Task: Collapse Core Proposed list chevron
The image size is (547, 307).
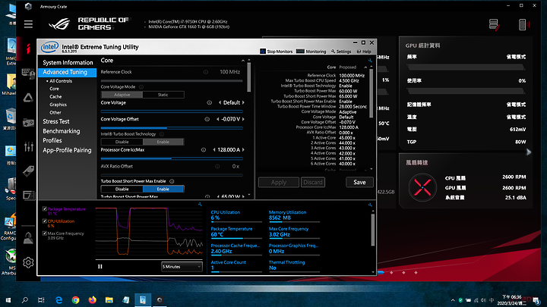Action: 365,67
